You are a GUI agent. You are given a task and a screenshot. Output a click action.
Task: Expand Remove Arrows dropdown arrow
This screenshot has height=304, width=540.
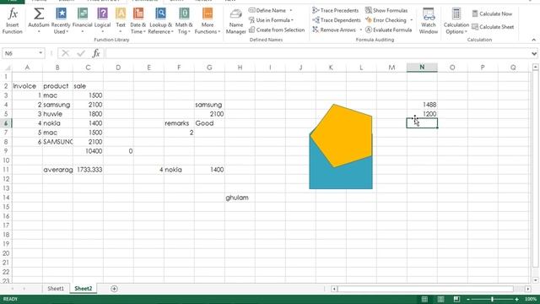tap(360, 30)
